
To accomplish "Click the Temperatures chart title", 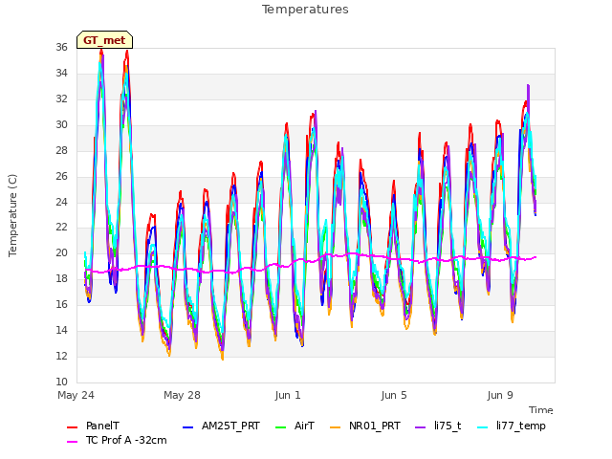I will pyautogui.click(x=305, y=10).
